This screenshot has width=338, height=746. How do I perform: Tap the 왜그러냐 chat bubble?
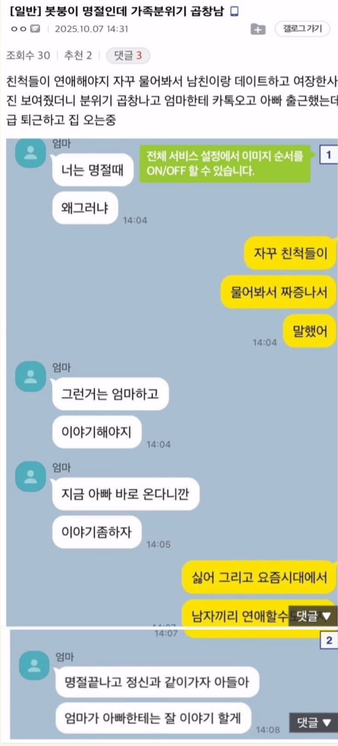click(85, 208)
